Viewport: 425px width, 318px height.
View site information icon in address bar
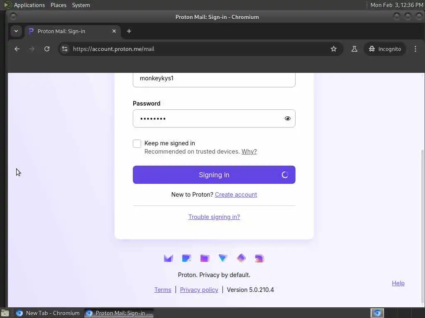(65, 49)
